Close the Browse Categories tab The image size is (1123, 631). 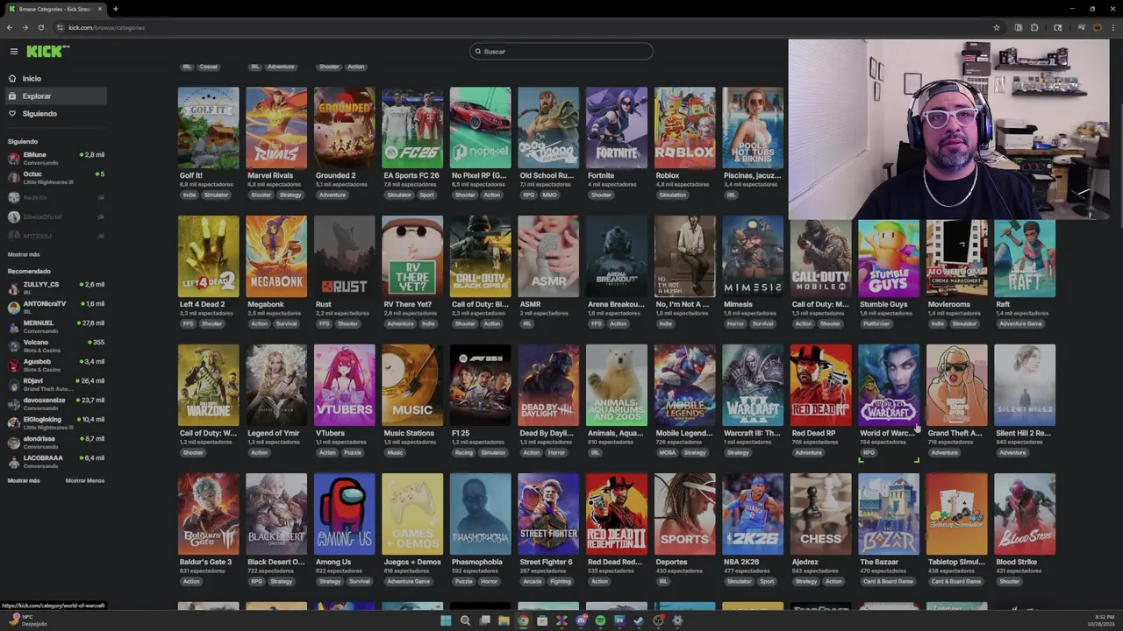pos(99,9)
